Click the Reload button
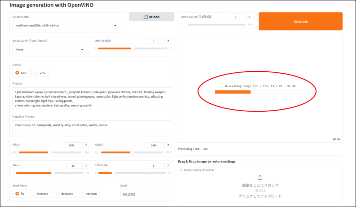The image size is (356, 207). [x=151, y=17]
